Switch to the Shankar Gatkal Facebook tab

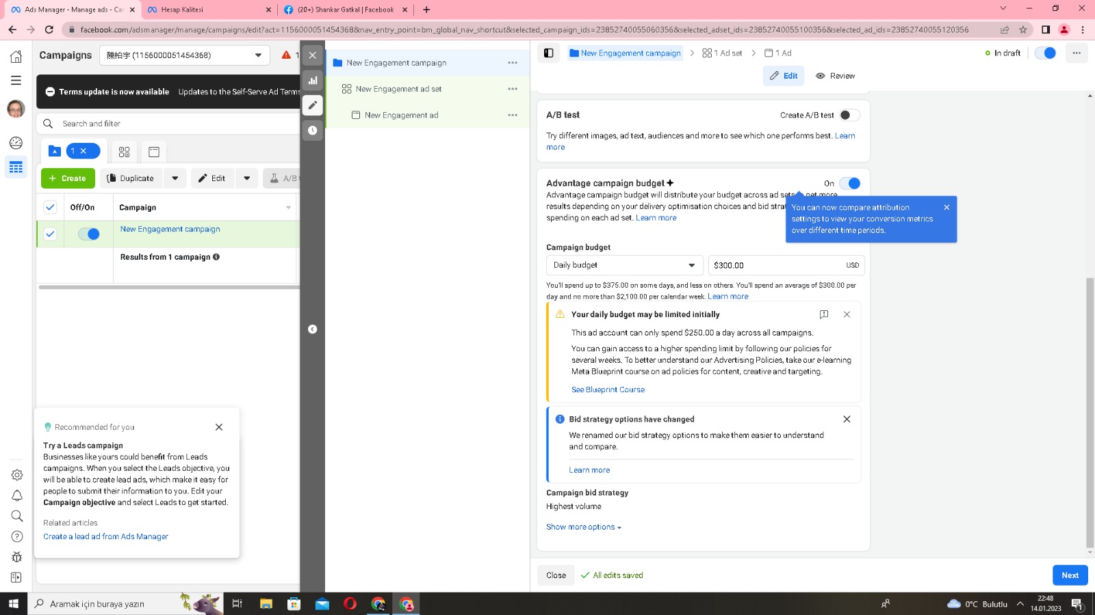point(346,10)
